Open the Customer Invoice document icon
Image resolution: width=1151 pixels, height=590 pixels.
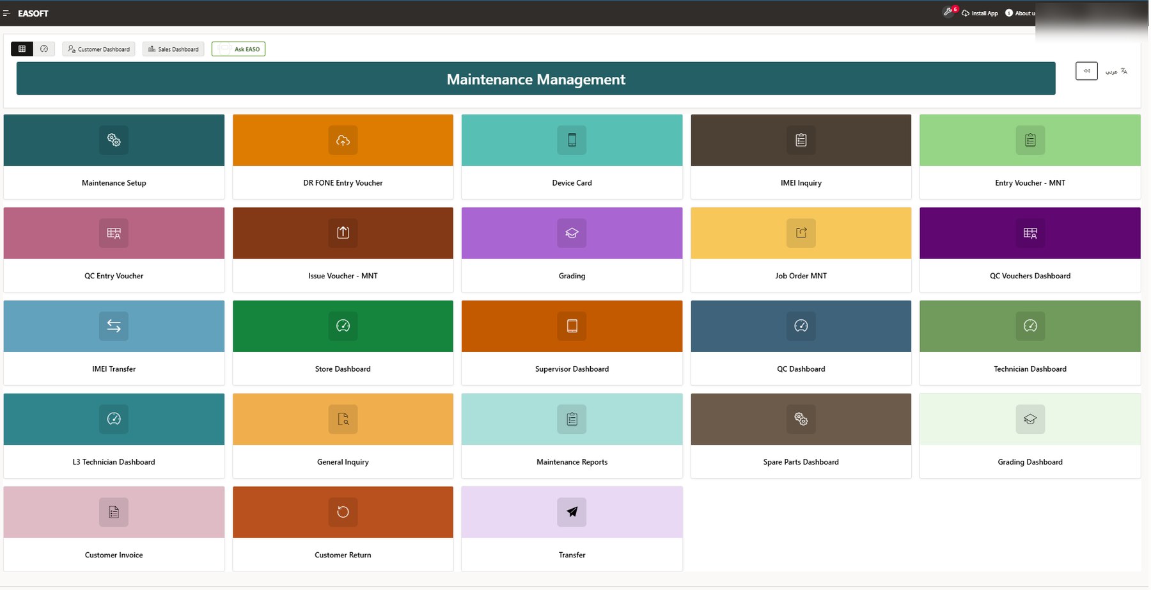(114, 512)
